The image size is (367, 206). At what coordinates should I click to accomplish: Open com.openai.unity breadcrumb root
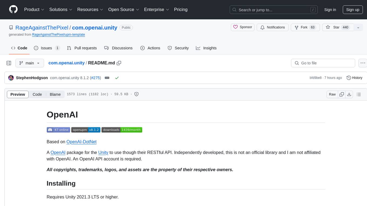[66, 63]
